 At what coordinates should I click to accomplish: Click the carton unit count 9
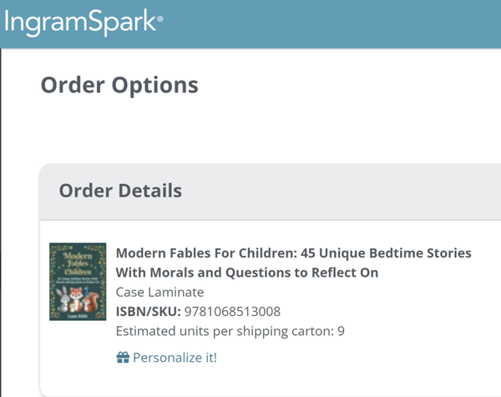(x=341, y=331)
